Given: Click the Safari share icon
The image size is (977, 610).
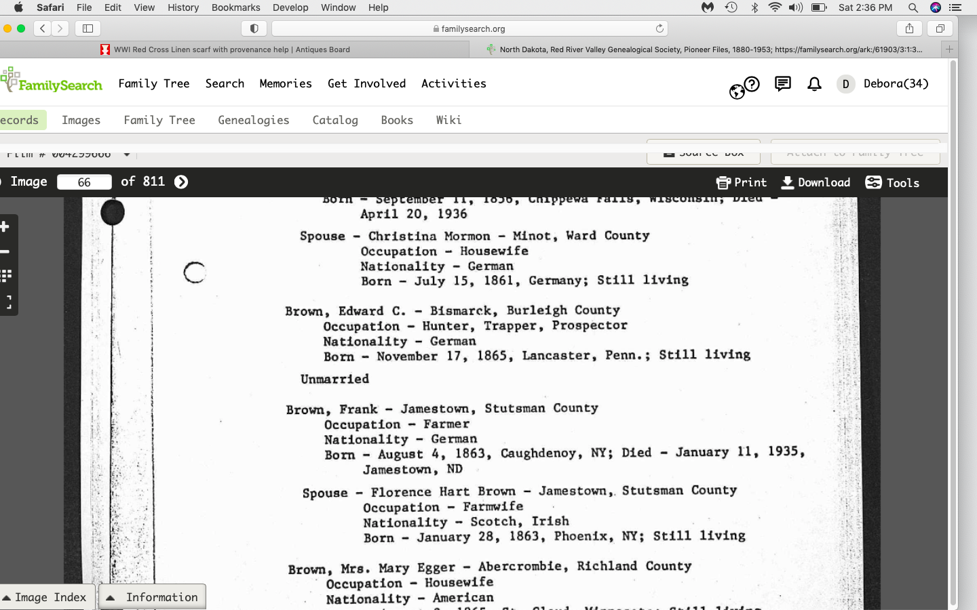Looking at the screenshot, I should (x=909, y=28).
